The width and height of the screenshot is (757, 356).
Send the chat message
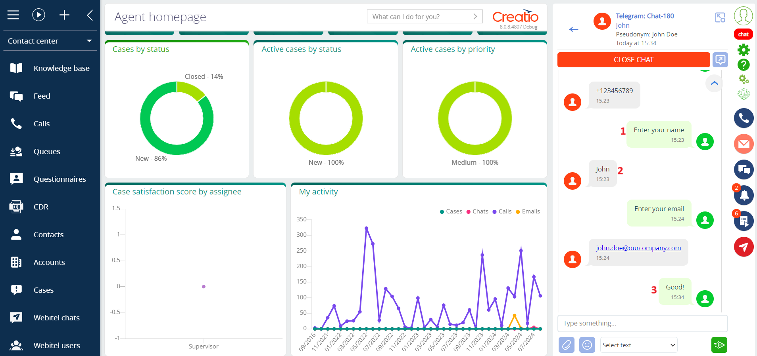click(x=719, y=345)
